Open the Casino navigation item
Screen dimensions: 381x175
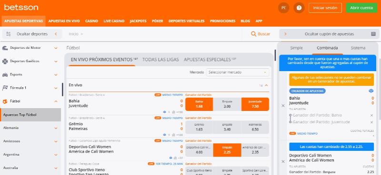[91, 21]
